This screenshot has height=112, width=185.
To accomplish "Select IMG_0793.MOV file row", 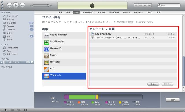I will pyautogui.click(x=133, y=34).
